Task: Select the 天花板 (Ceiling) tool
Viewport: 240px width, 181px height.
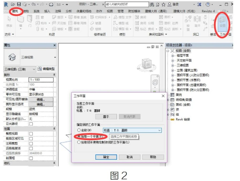Action: click(59, 23)
